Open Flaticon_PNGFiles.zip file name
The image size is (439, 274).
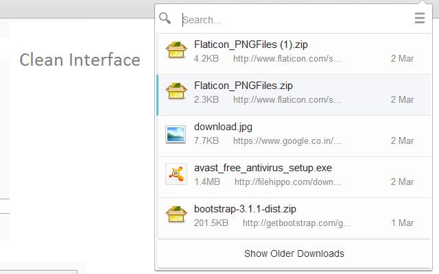tap(244, 86)
